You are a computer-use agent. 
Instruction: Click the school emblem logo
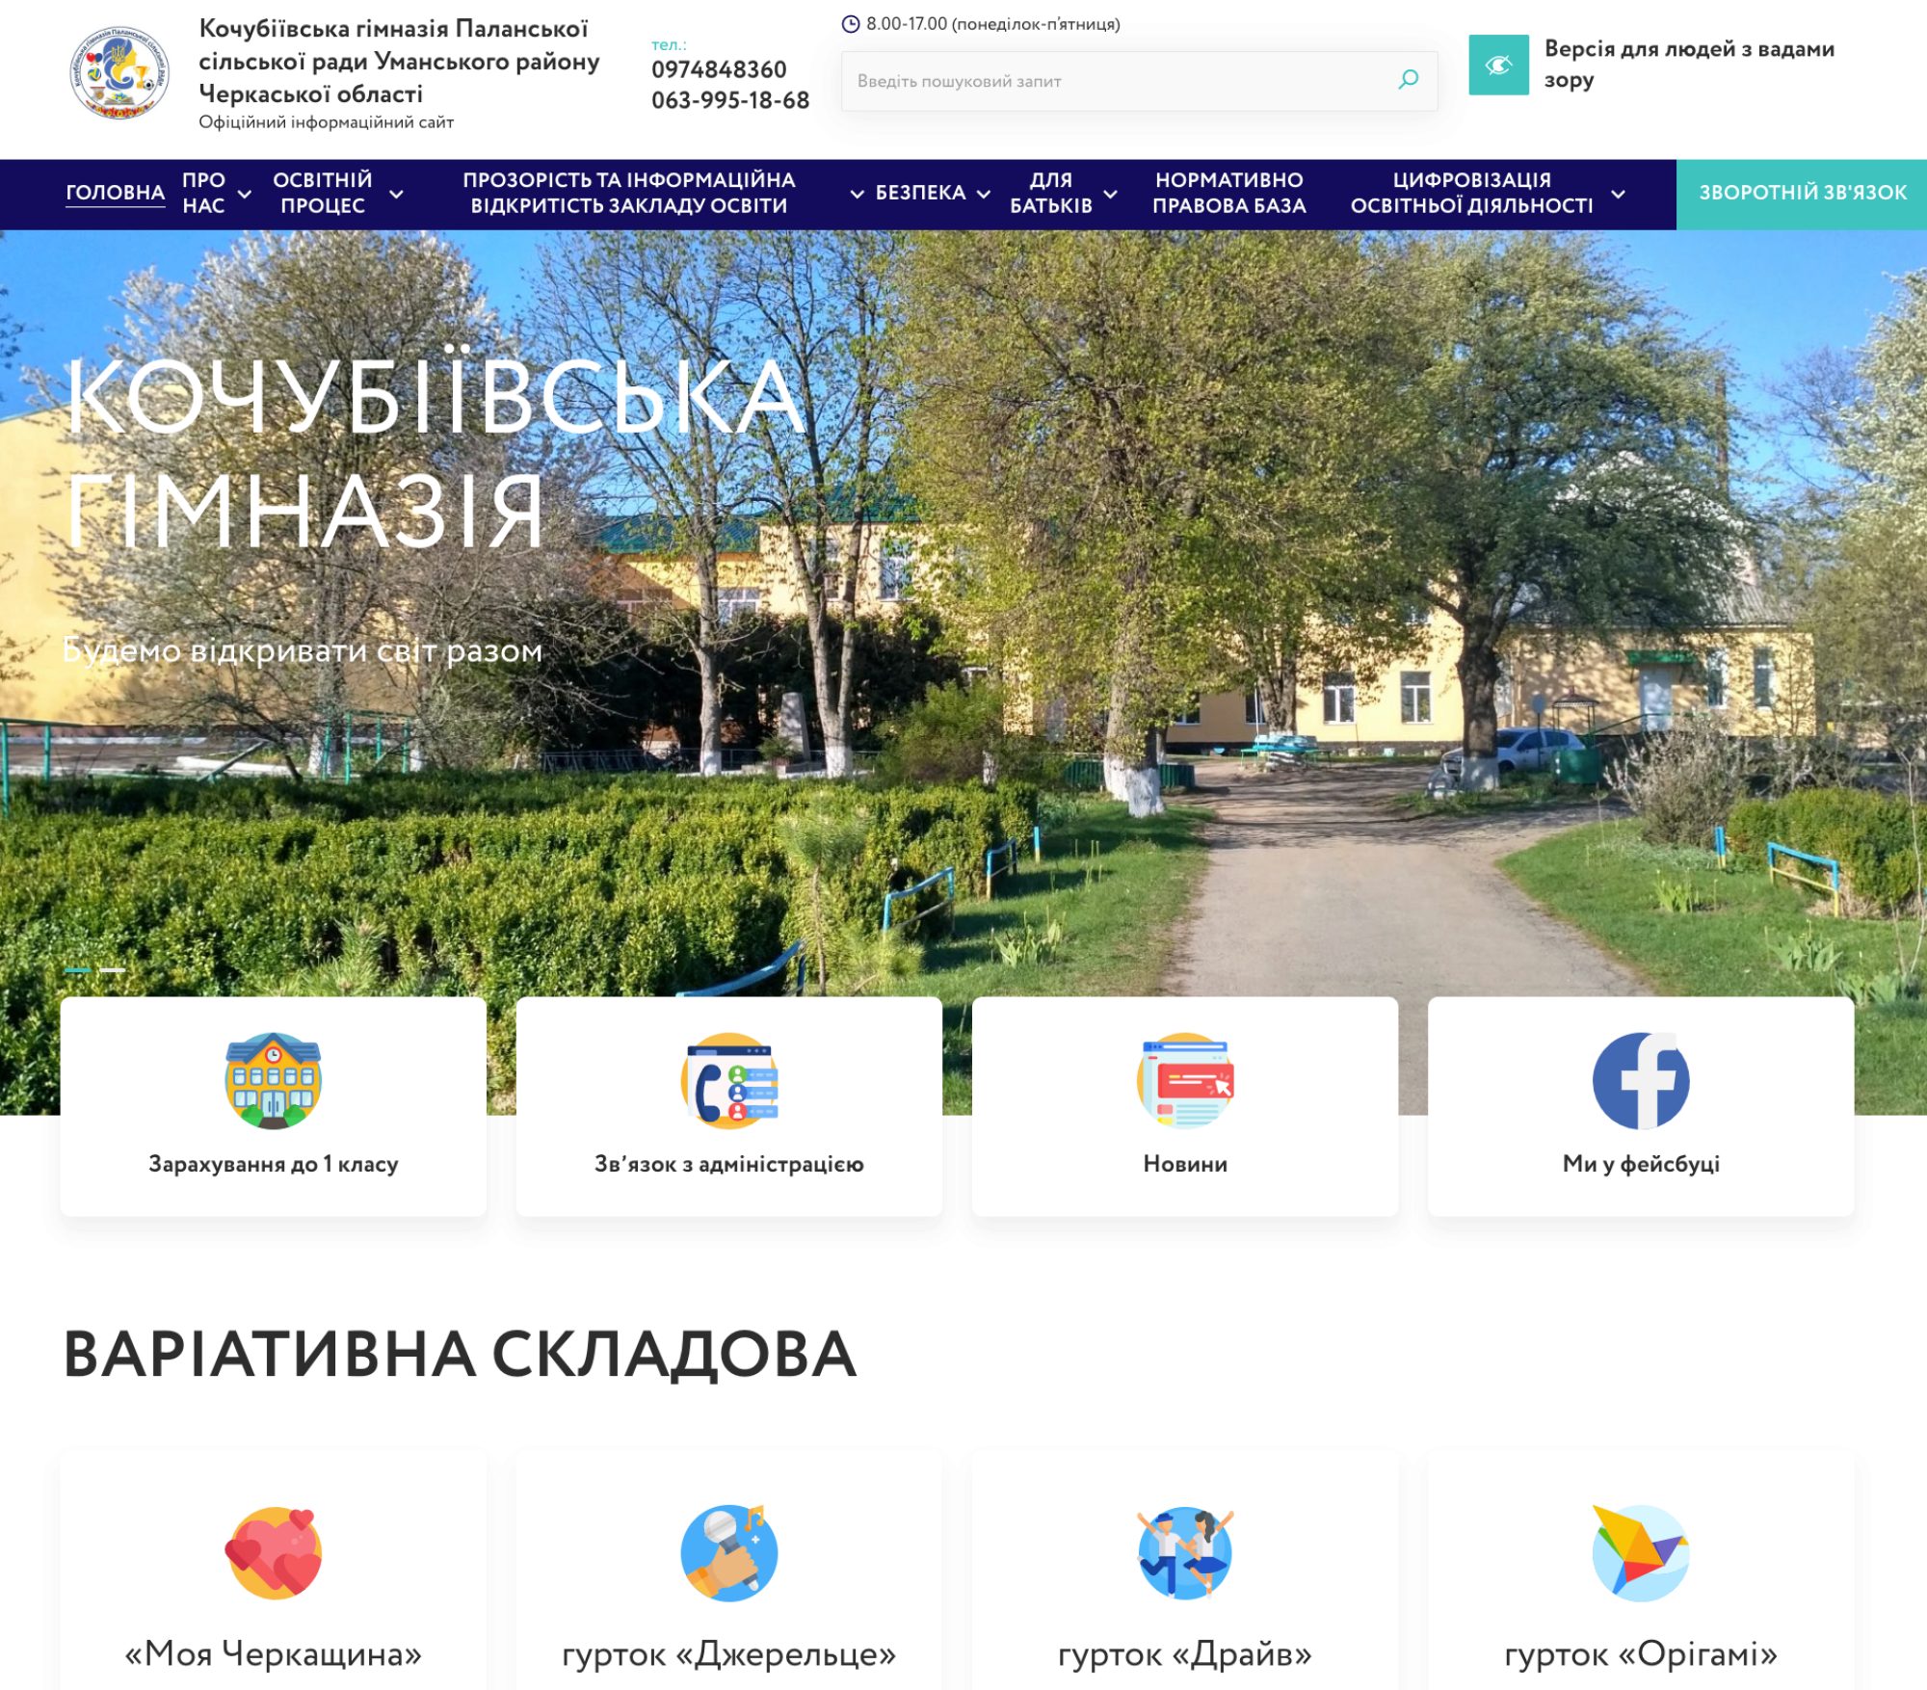(x=119, y=73)
